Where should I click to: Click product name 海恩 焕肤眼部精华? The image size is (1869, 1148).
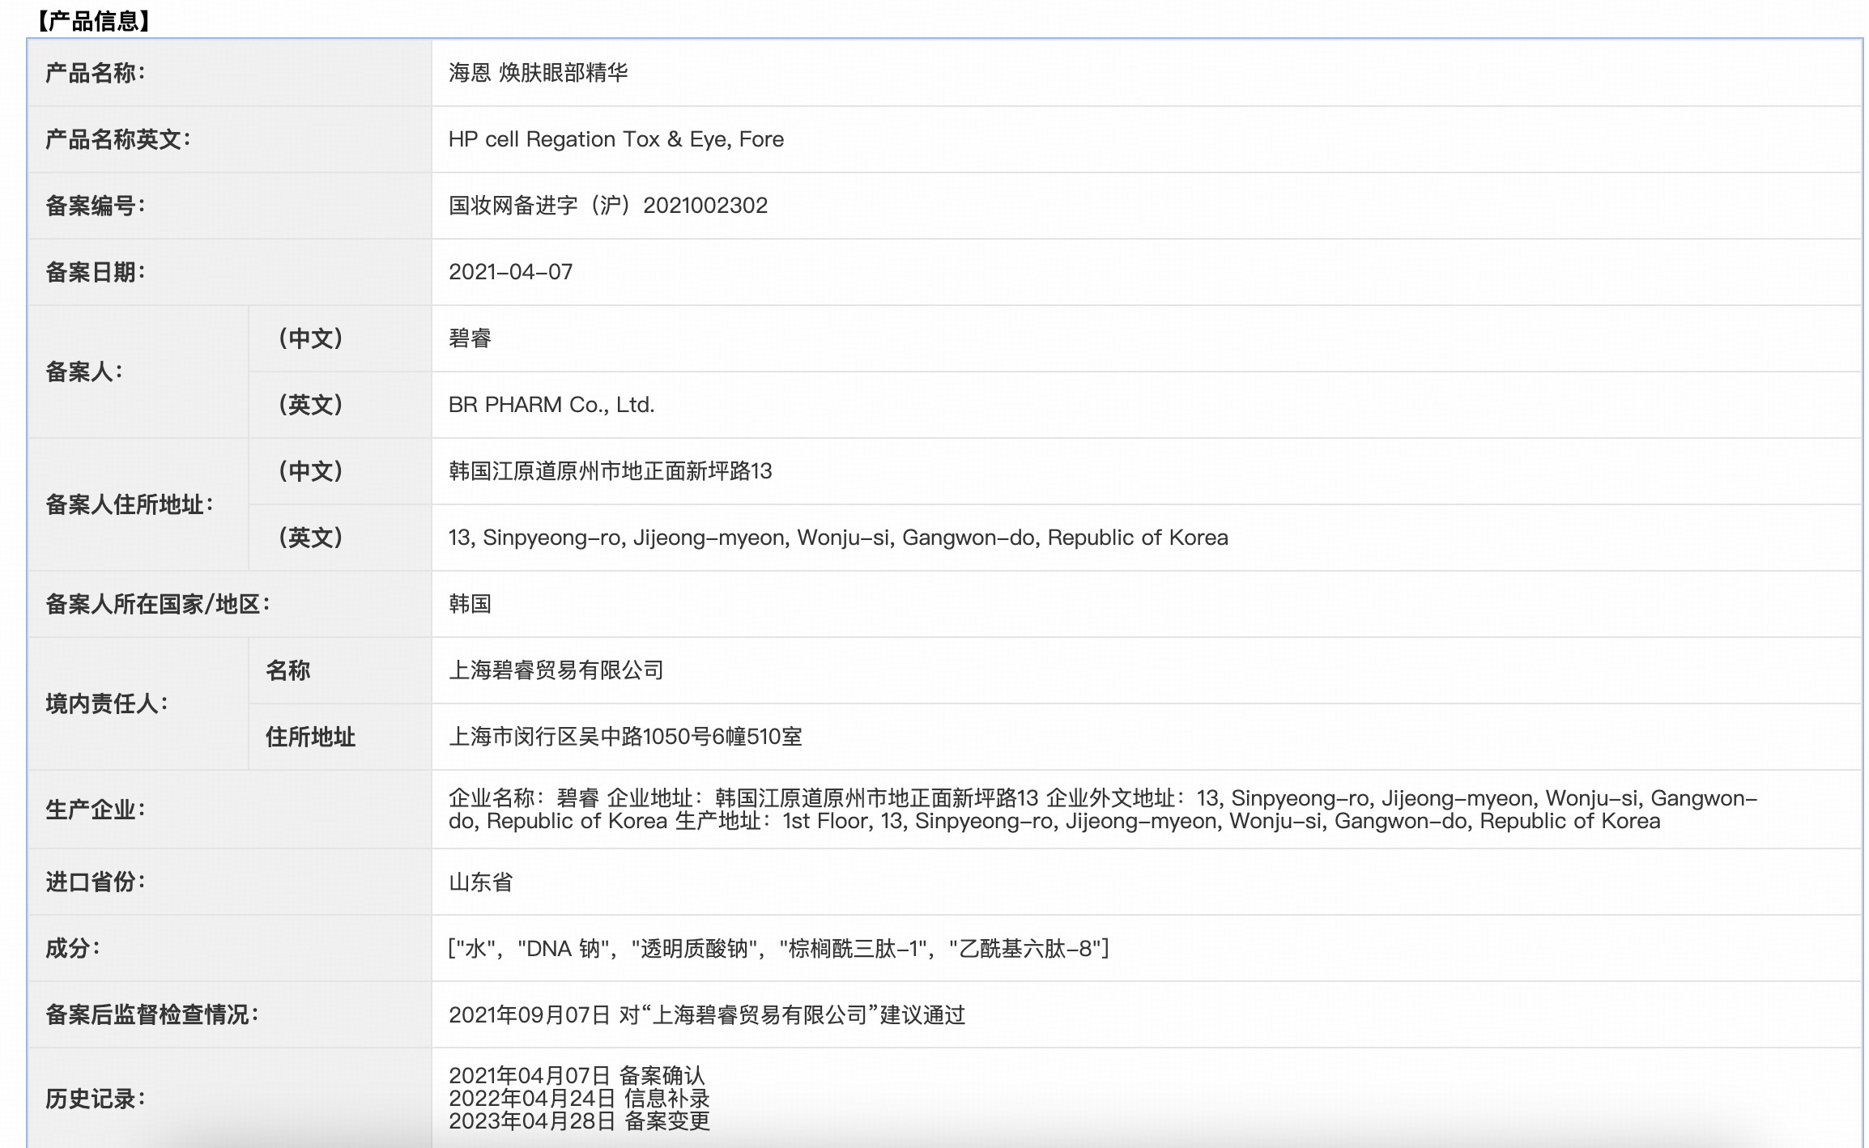(x=538, y=73)
